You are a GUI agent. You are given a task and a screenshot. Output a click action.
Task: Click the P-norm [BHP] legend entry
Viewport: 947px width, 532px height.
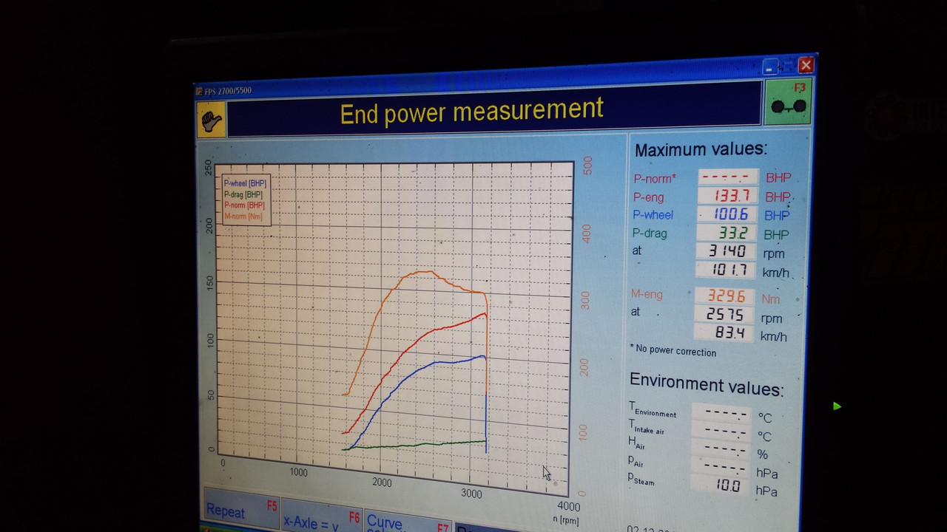click(x=244, y=205)
